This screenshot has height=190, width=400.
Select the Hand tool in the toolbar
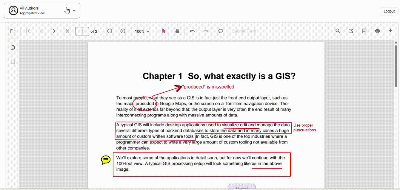pyautogui.click(x=177, y=31)
